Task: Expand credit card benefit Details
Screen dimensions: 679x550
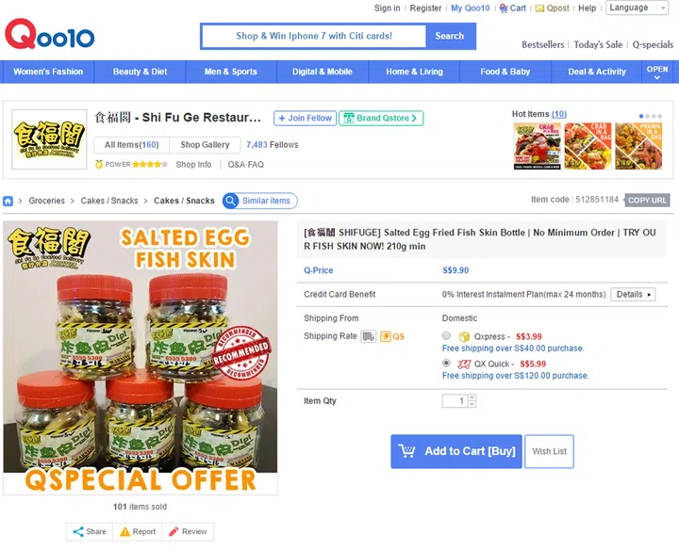Action: tap(633, 295)
